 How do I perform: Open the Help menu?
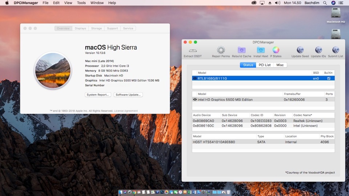[x=112, y=3]
